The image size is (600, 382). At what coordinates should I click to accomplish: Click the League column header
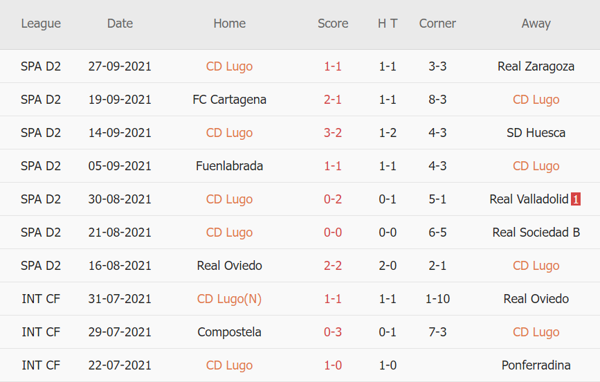tap(41, 24)
